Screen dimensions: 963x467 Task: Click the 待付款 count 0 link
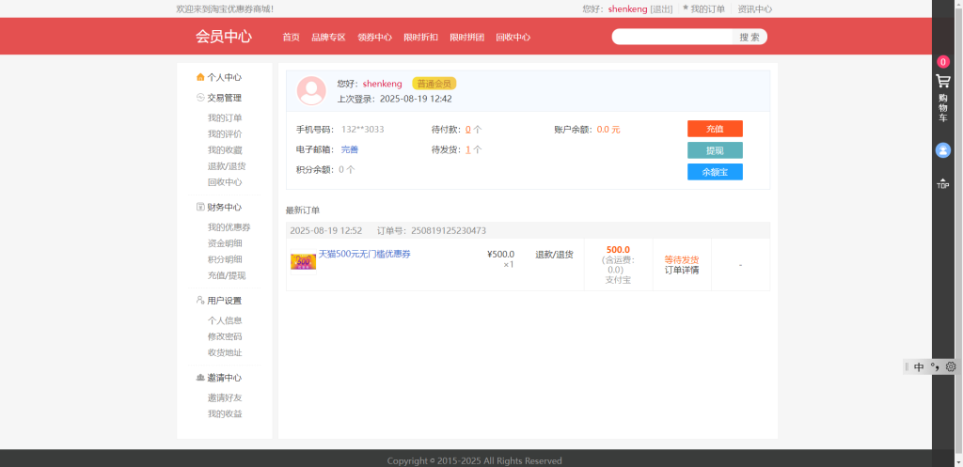tap(468, 130)
